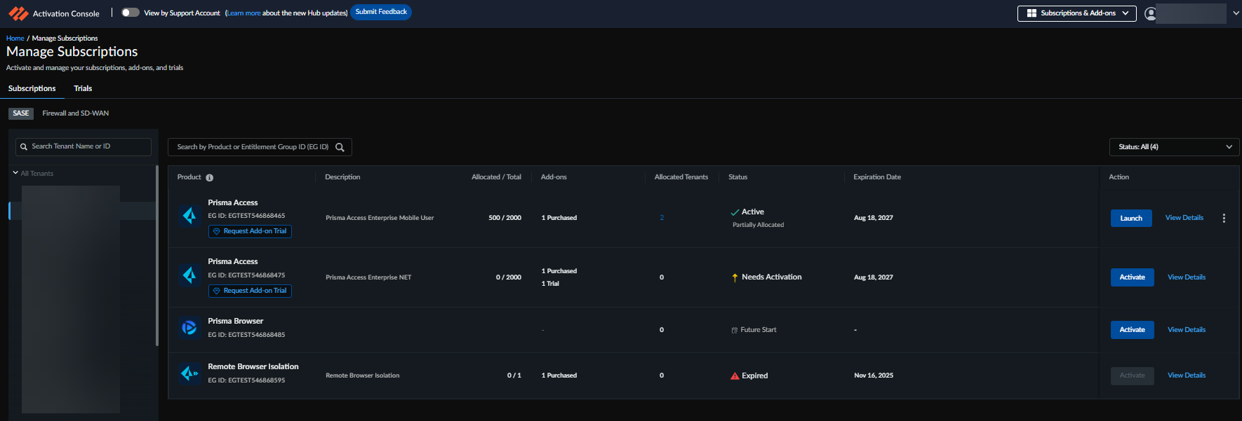This screenshot has height=421, width=1242.
Task: Select the Firewall and SD-WAN tab
Action: pos(76,113)
